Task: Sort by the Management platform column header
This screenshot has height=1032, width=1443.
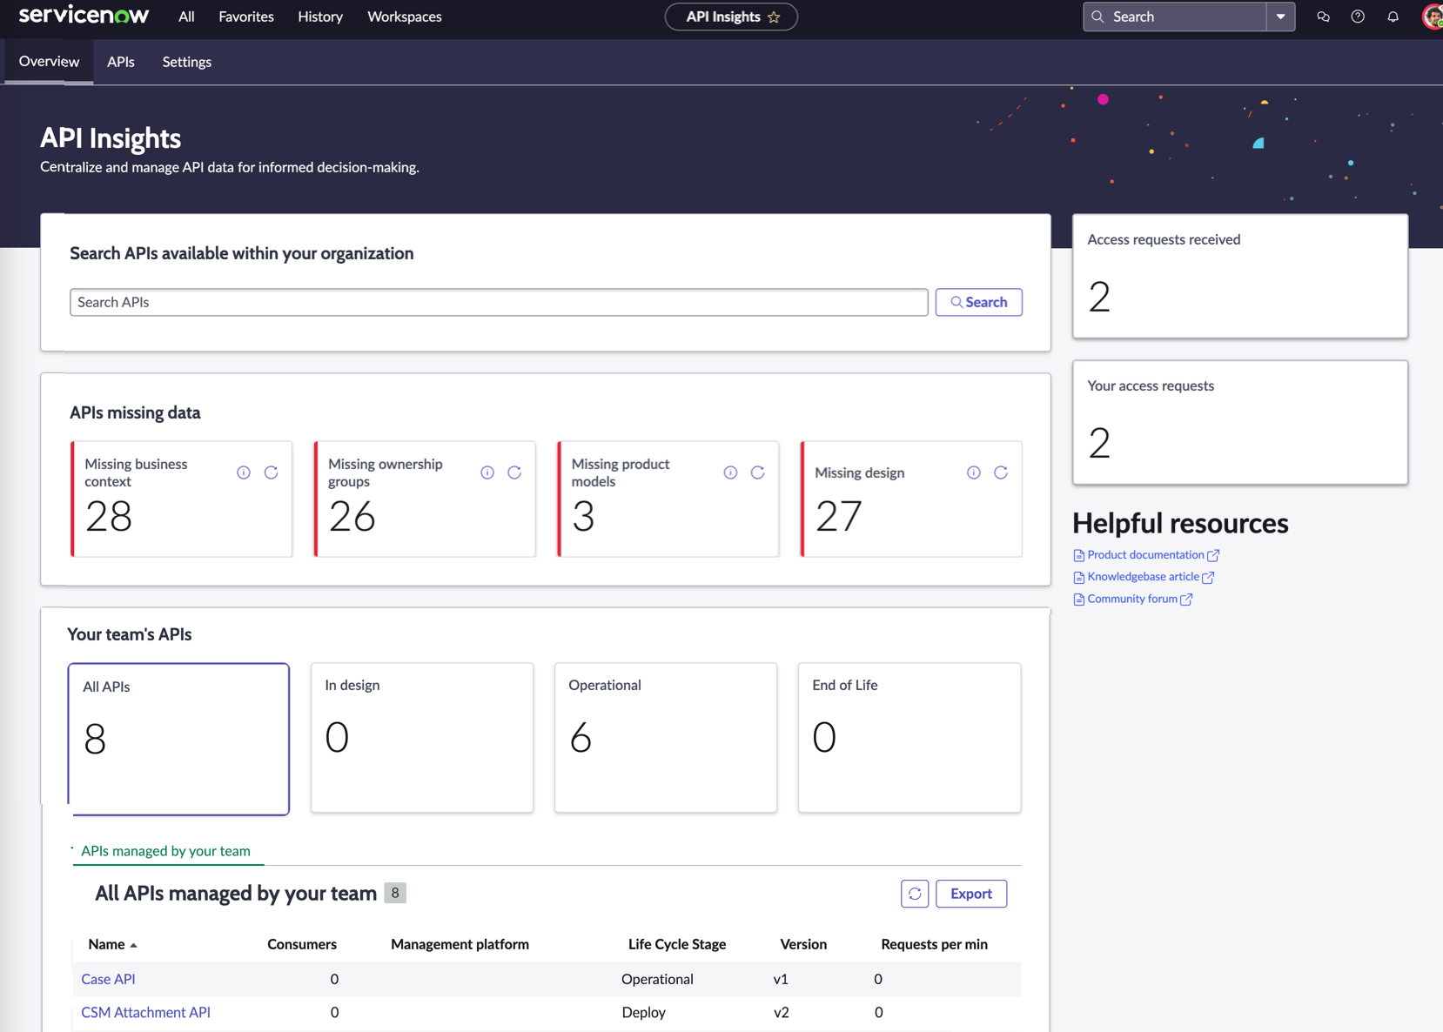Action: coord(460,944)
